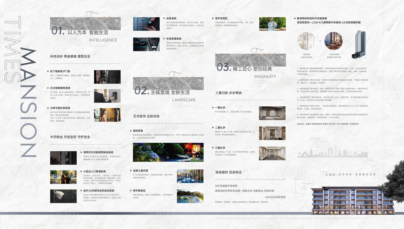Select the 一重礼序 title

tap(220, 107)
